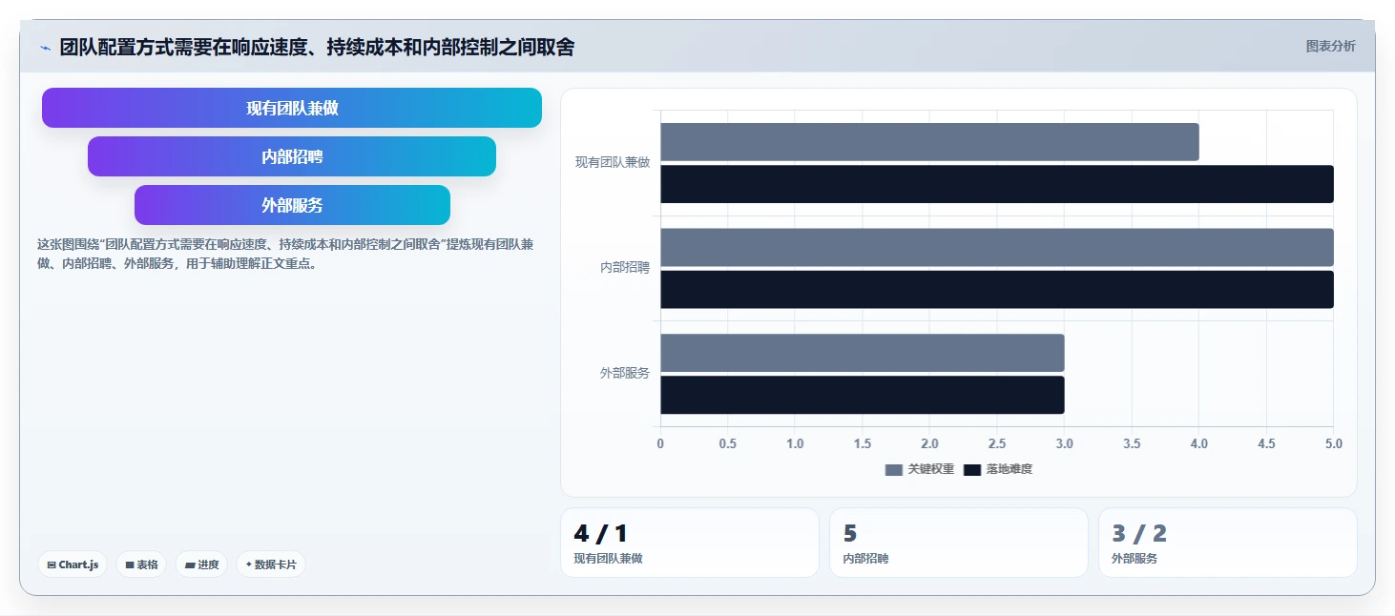The height and width of the screenshot is (616, 1395).
Task: Click the 现有团队兼做 y-axis label
Action: 612,162
